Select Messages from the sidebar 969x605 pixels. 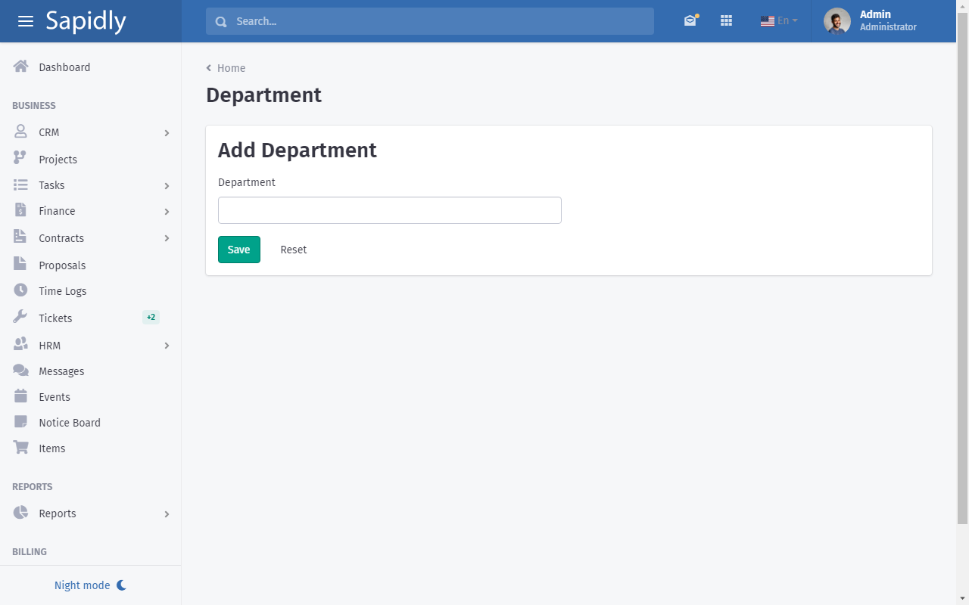tap(61, 371)
